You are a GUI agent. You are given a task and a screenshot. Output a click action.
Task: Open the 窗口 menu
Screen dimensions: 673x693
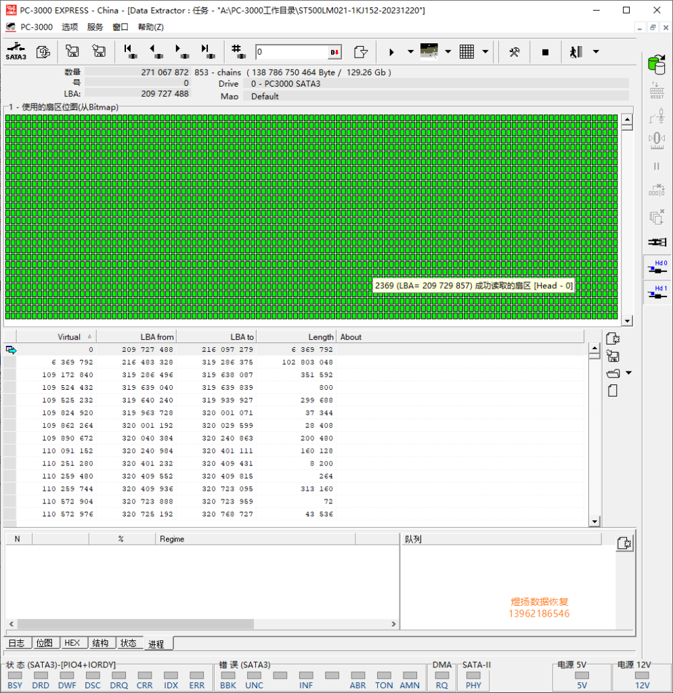pyautogui.click(x=121, y=27)
